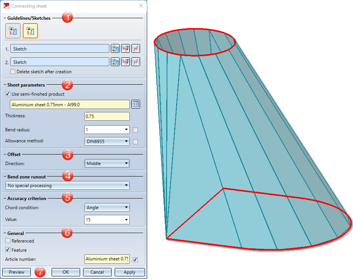Toggle the Referenced checkbox
This screenshot has height=279, width=353.
pos(8,241)
